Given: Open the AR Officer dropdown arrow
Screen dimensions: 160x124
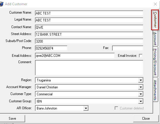Looking at the screenshot, I should 86,108.
